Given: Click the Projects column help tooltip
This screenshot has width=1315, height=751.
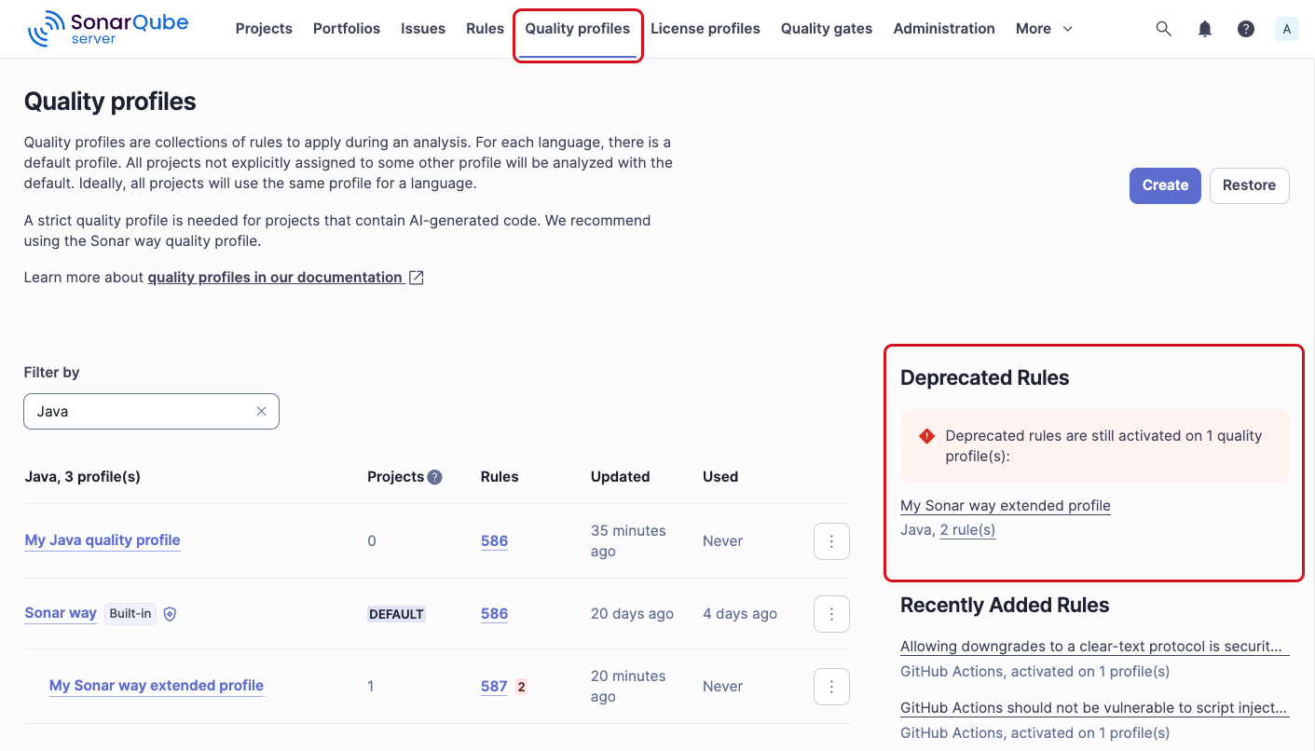Looking at the screenshot, I should tap(434, 476).
